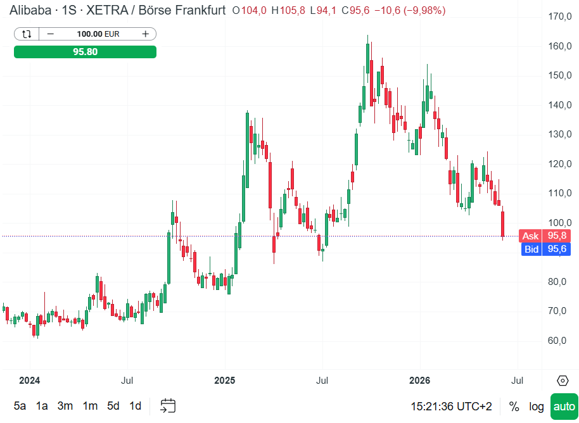The width and height of the screenshot is (579, 423).
Task: Decrease the order quantity with the minus button
Action: coord(51,34)
